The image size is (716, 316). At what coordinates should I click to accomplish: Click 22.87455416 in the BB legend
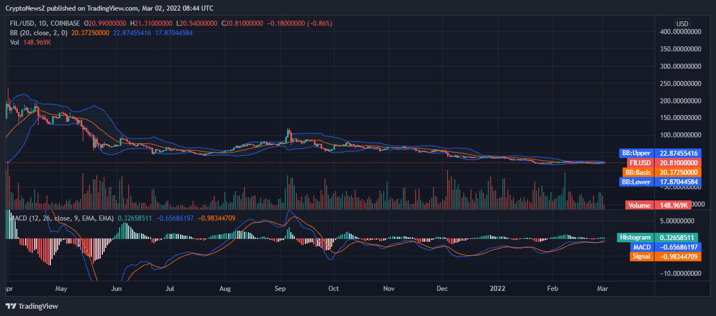point(132,33)
